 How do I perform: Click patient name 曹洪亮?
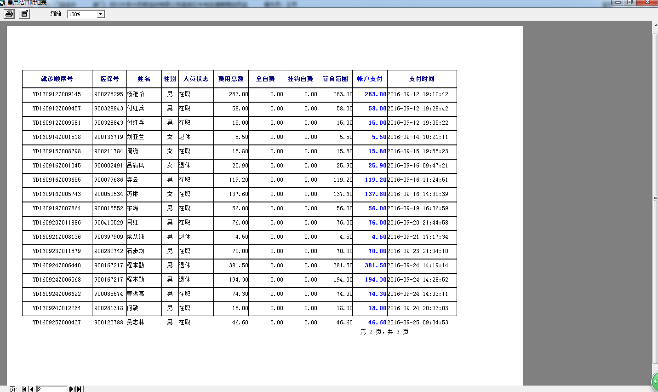pyautogui.click(x=136, y=294)
